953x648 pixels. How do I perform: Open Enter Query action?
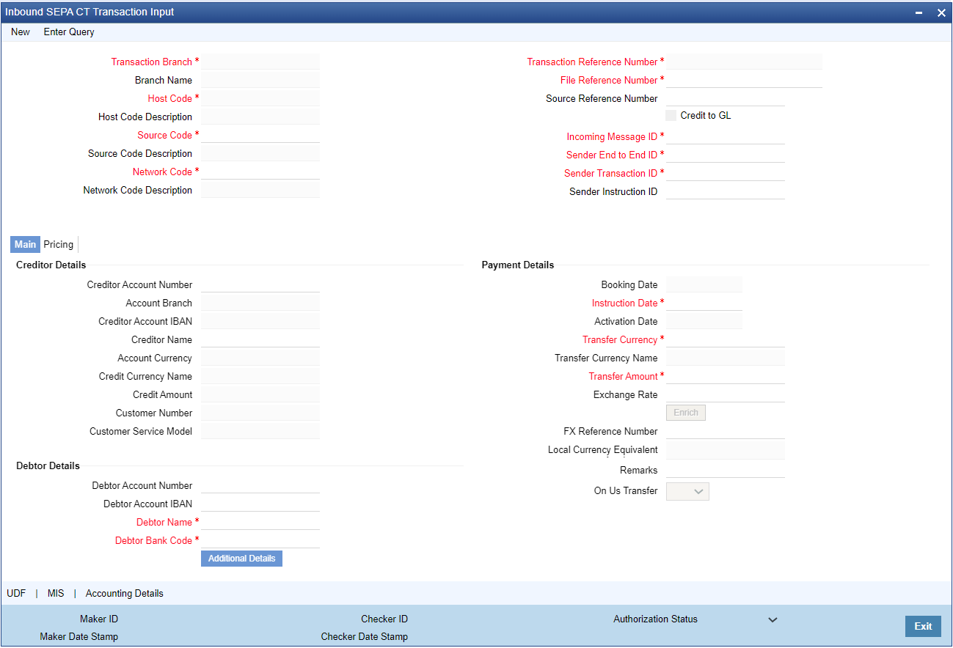click(x=69, y=32)
